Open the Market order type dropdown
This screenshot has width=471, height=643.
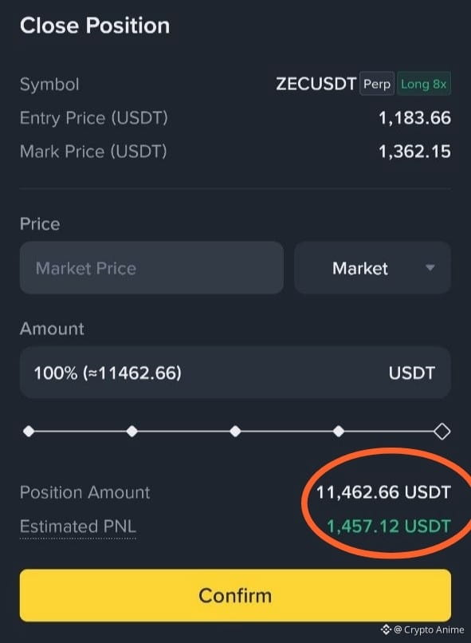click(x=372, y=268)
